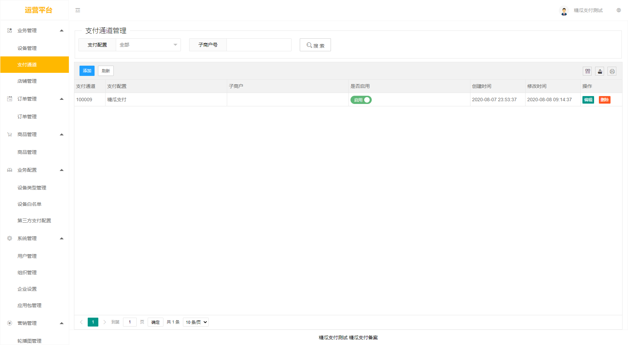Click the print table icon
This screenshot has height=345, width=628.
[x=612, y=71]
